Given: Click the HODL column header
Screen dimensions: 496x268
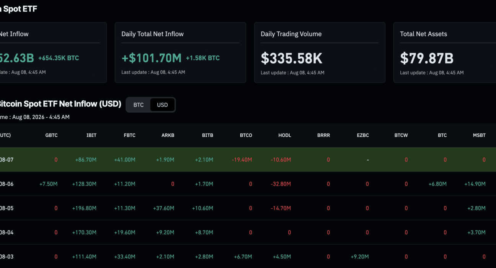Looking at the screenshot, I should tap(285, 135).
